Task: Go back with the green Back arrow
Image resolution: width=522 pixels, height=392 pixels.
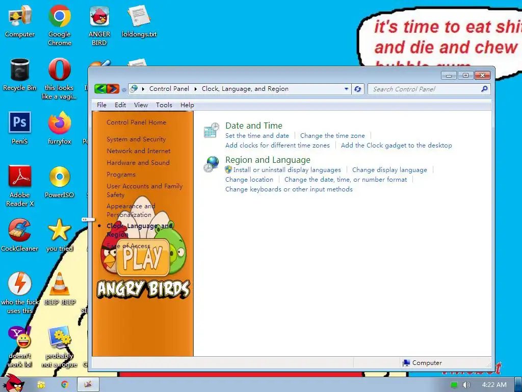Action: (100, 89)
